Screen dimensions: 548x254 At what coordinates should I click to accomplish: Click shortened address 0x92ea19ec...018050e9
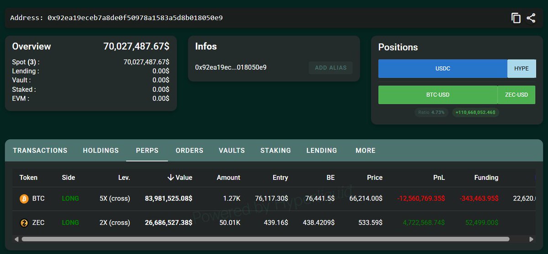231,67
